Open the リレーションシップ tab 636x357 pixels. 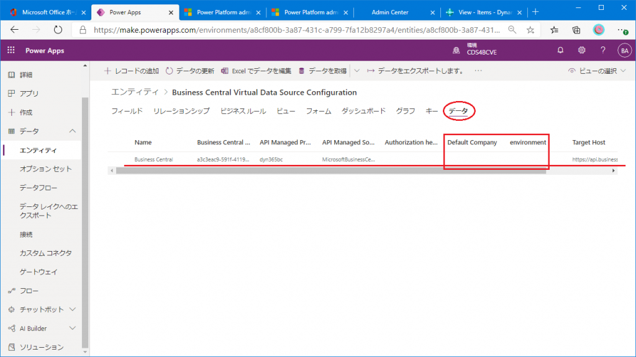pyautogui.click(x=181, y=111)
